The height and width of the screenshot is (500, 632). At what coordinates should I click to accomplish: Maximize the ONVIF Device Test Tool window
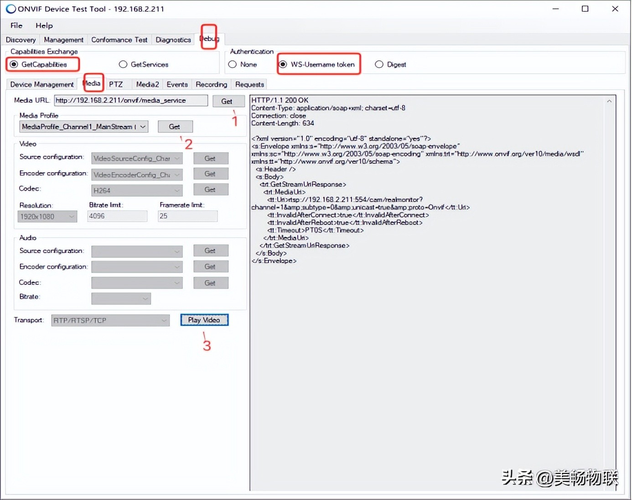click(x=585, y=9)
